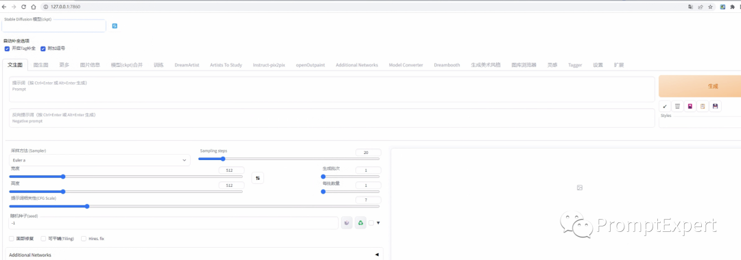
Task: Click the translate page icon in address bar
Action: 690,7
